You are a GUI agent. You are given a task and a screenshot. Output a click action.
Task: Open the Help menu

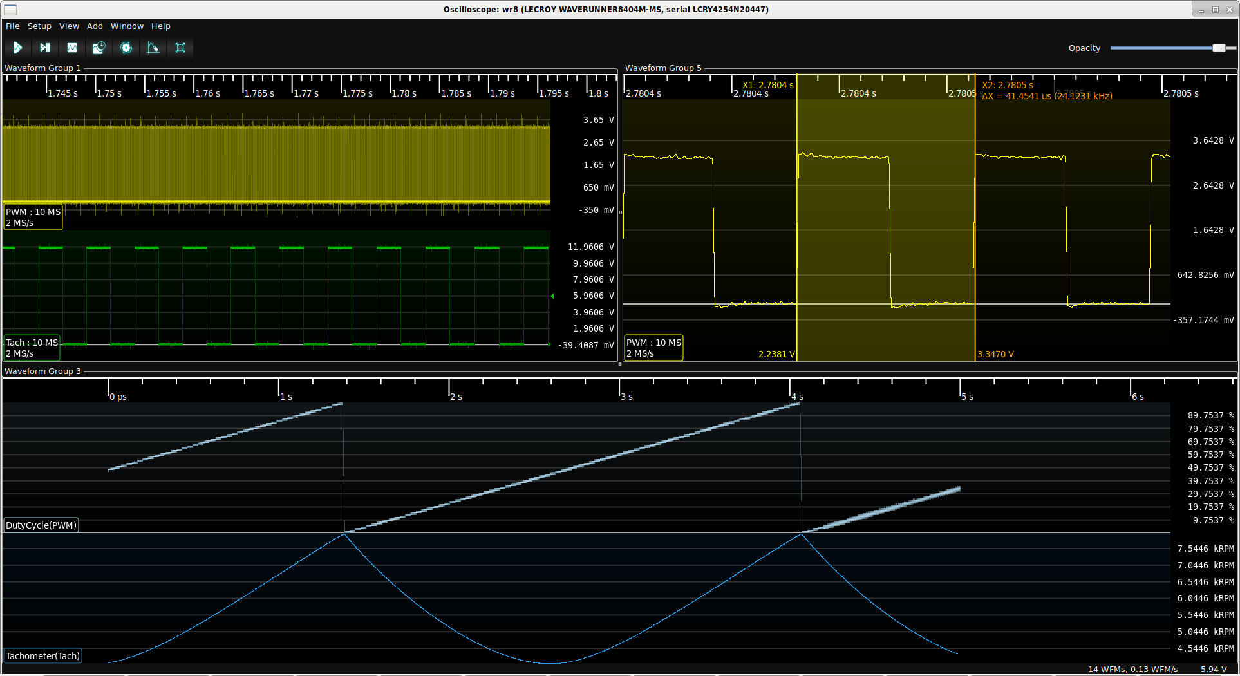coord(161,26)
